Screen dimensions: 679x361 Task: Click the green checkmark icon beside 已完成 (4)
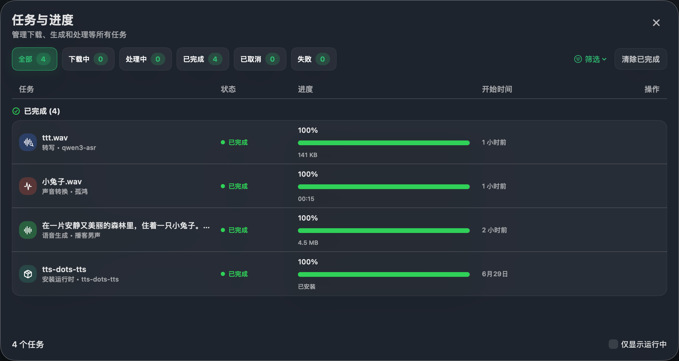16,111
